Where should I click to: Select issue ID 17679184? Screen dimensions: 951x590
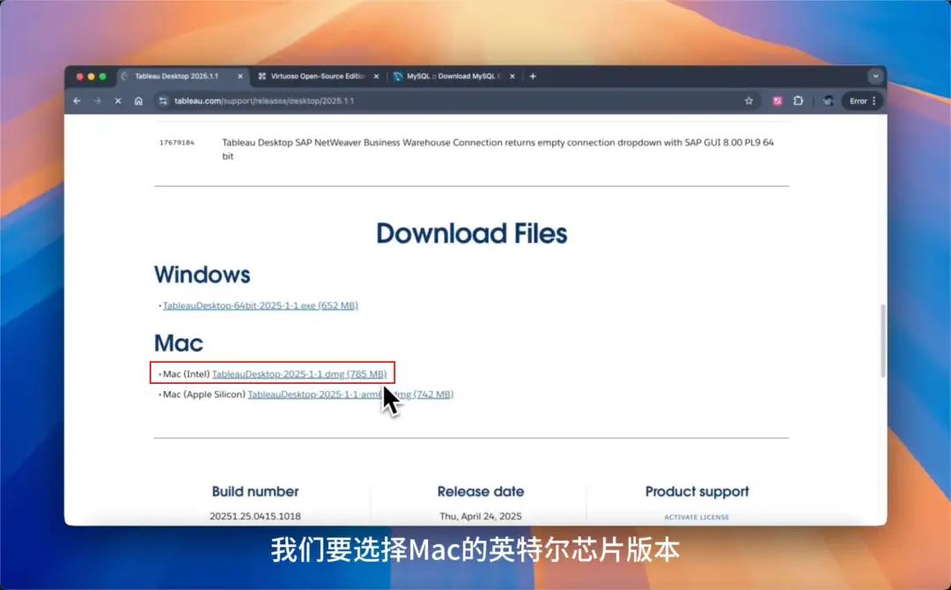point(177,143)
